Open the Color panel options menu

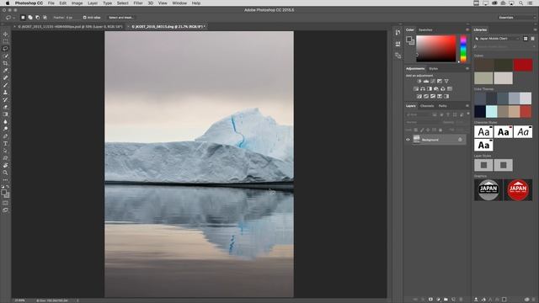467,30
